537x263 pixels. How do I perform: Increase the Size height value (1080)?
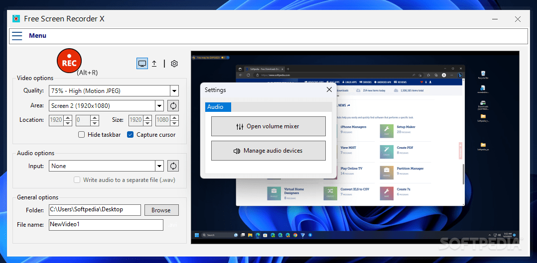(x=175, y=117)
